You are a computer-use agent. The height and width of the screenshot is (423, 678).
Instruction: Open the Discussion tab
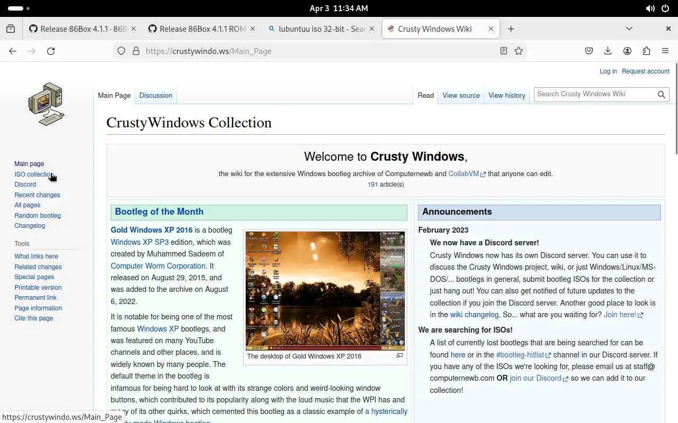[x=156, y=96]
